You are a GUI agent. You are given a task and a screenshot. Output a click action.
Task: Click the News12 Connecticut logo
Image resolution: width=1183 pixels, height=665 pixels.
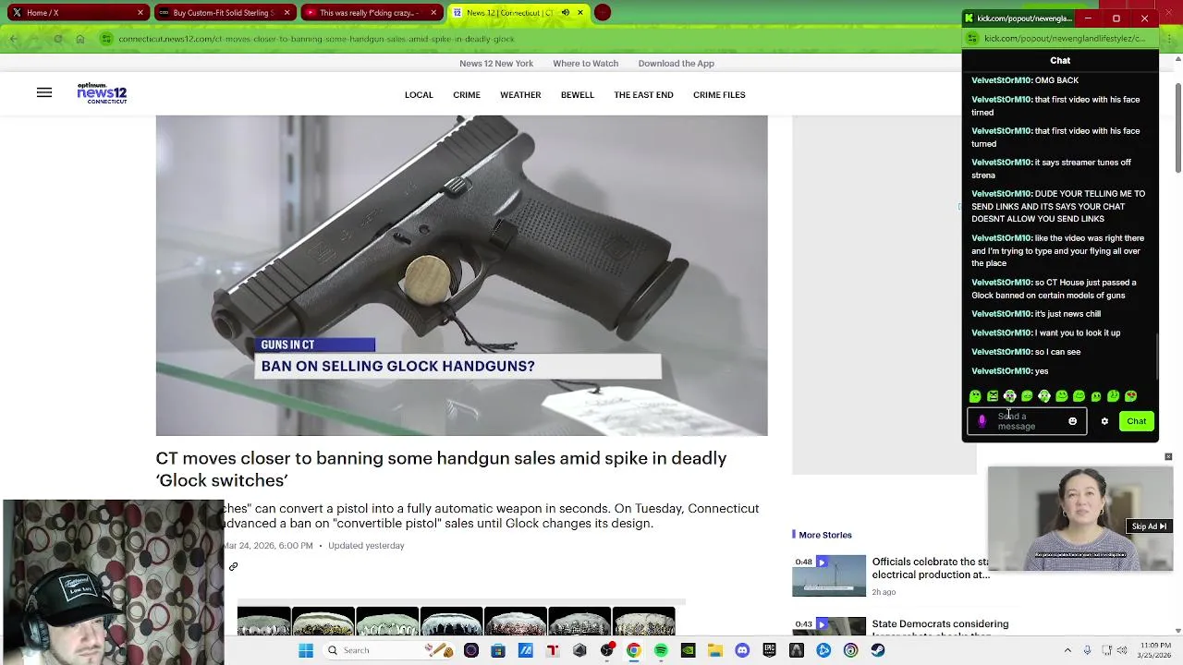(x=102, y=92)
